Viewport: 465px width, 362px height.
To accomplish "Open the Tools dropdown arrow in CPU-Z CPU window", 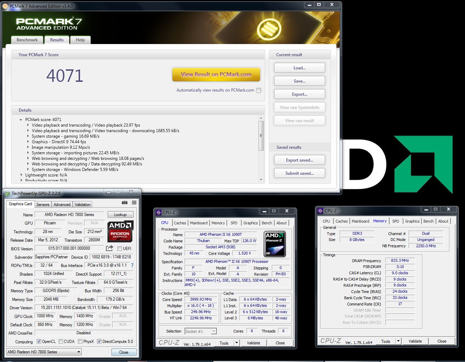I will click(x=237, y=343).
